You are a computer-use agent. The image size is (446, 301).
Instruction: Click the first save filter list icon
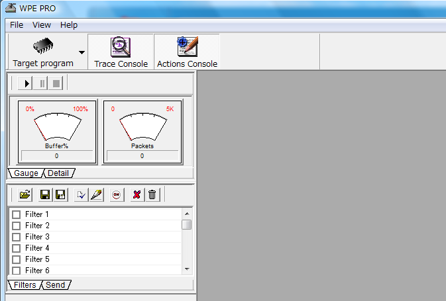(45, 194)
